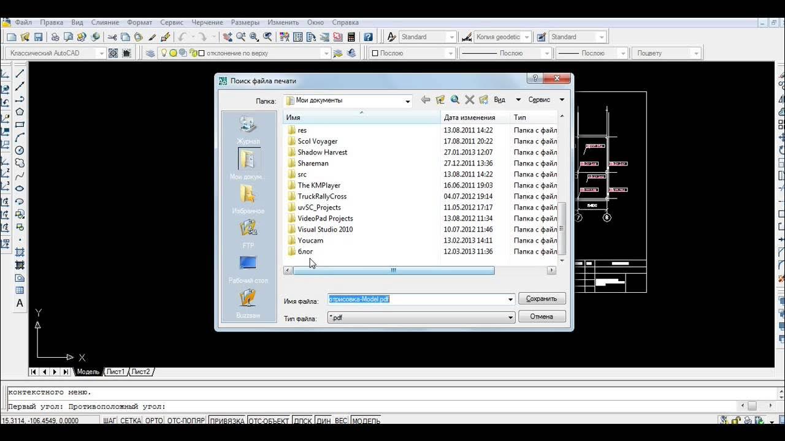Open the Классический AutoCAD workspace dropdown
785x441 pixels.
point(102,53)
